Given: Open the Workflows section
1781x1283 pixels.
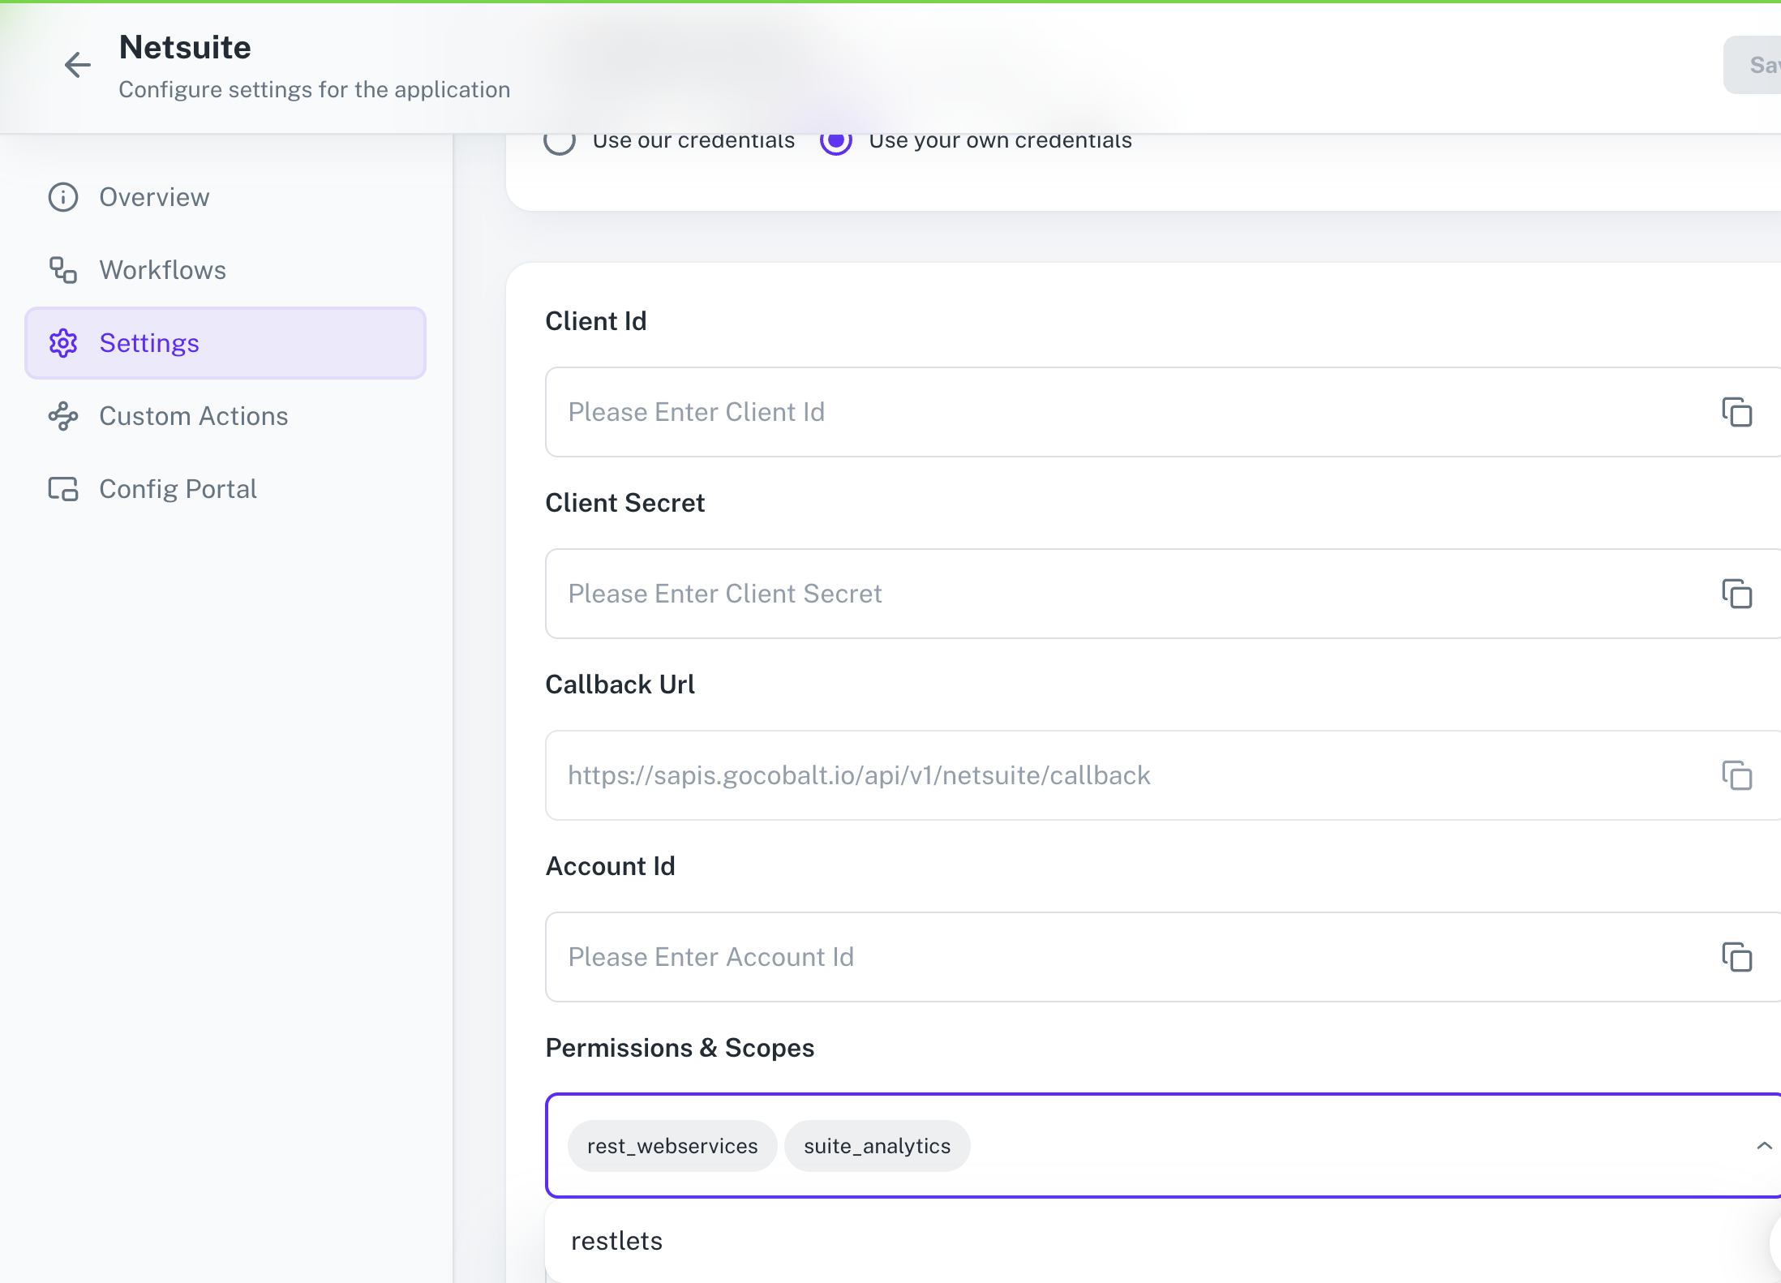Looking at the screenshot, I should [162, 270].
